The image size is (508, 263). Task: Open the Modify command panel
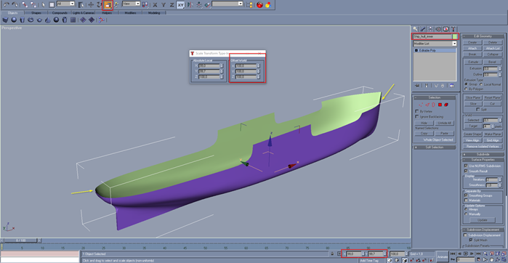click(x=423, y=28)
